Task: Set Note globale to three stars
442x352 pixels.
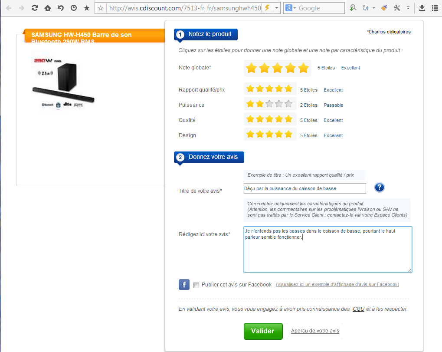Action: point(277,68)
